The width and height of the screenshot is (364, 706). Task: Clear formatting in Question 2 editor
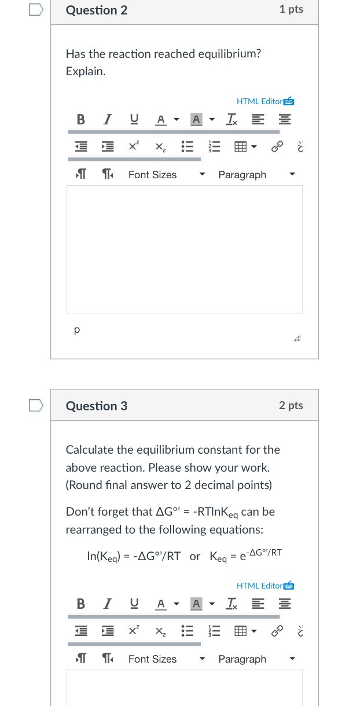point(231,120)
